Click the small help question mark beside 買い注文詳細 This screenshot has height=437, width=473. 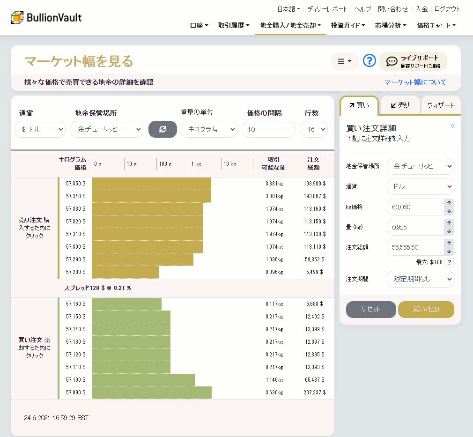(452, 127)
